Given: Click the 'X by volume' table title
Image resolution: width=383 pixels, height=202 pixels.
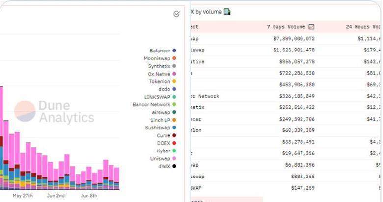Looking at the screenshot, I should pos(206,12).
